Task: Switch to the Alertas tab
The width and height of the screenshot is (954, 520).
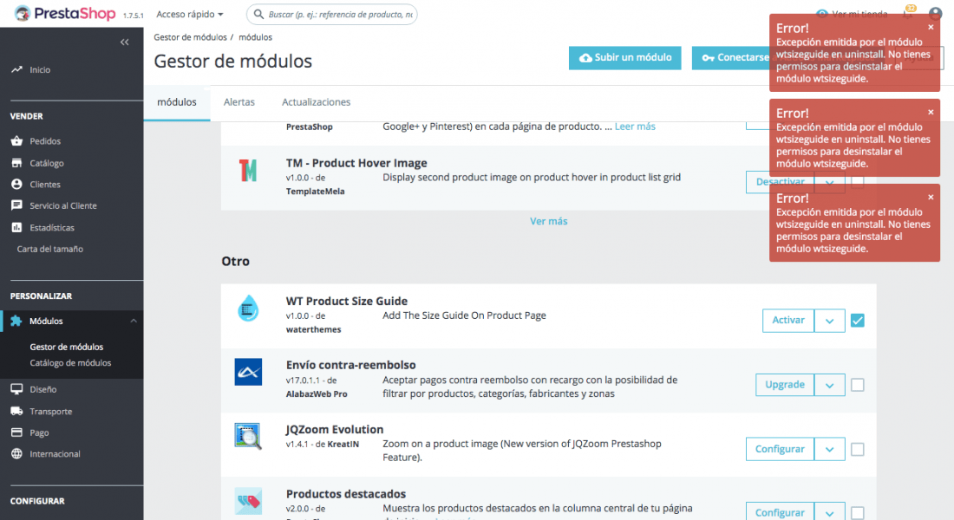Action: click(239, 102)
